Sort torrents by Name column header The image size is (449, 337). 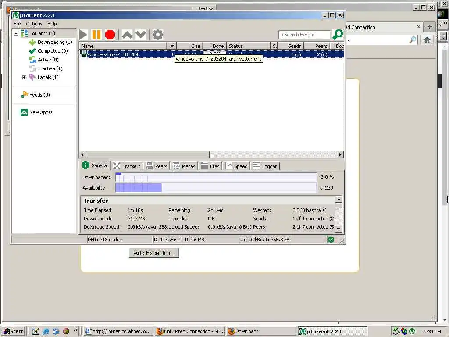(x=123, y=46)
